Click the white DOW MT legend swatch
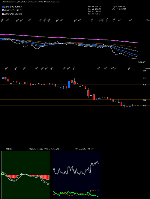Viewport: 150px width, 199px height. coord(3,10)
